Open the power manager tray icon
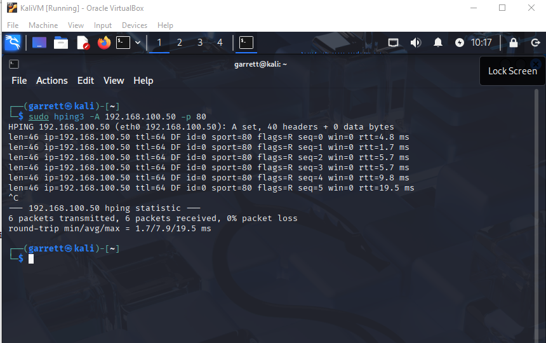This screenshot has height=343, width=546. (x=459, y=43)
